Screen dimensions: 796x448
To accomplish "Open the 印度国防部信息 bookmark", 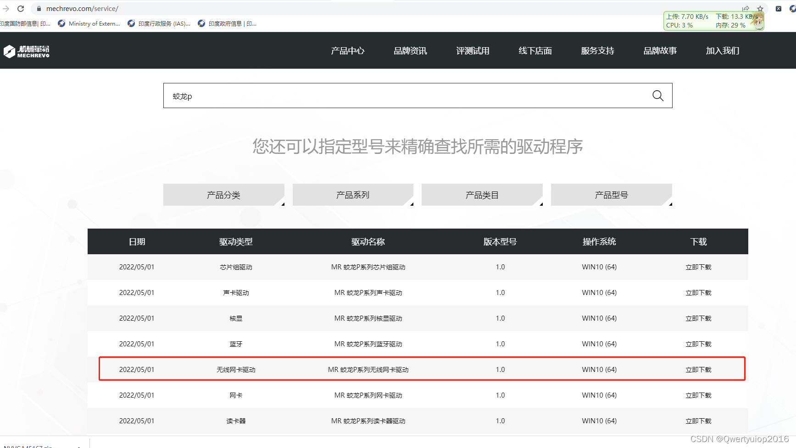I will coord(25,24).
